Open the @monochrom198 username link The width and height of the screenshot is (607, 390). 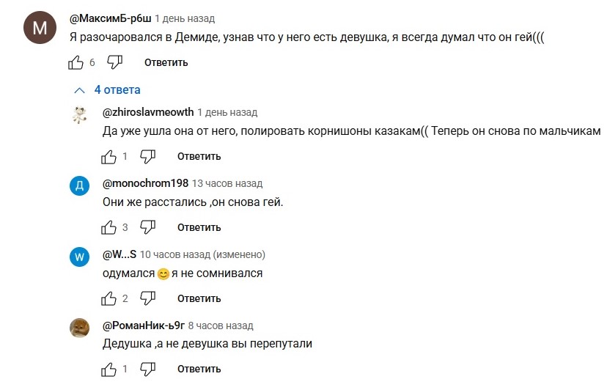pos(145,183)
